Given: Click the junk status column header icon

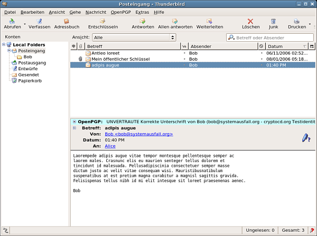Looking at the screenshot, I should click(262, 46).
